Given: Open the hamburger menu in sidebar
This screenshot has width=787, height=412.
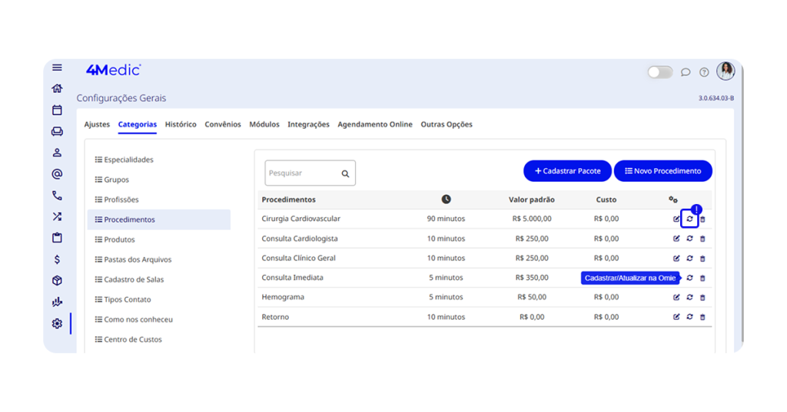Looking at the screenshot, I should (x=57, y=68).
